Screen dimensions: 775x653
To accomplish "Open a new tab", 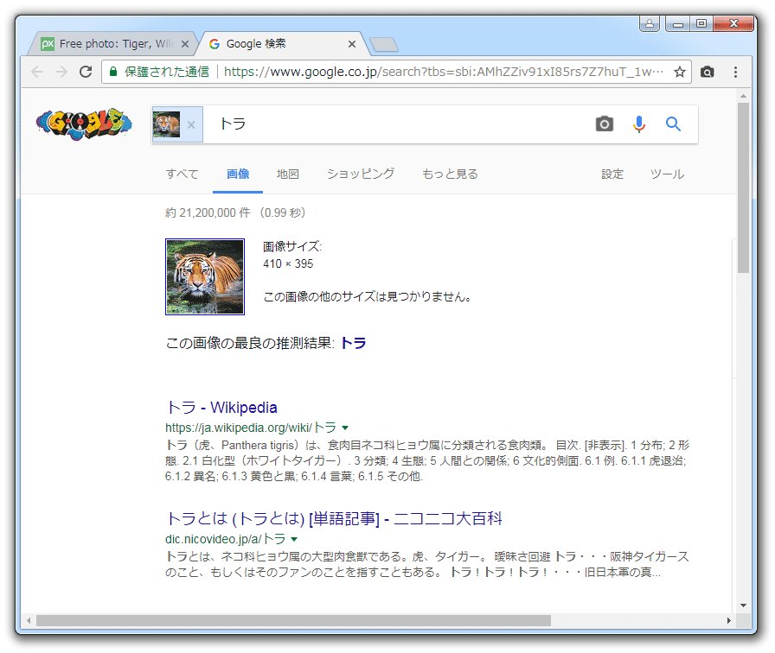I will tap(384, 44).
